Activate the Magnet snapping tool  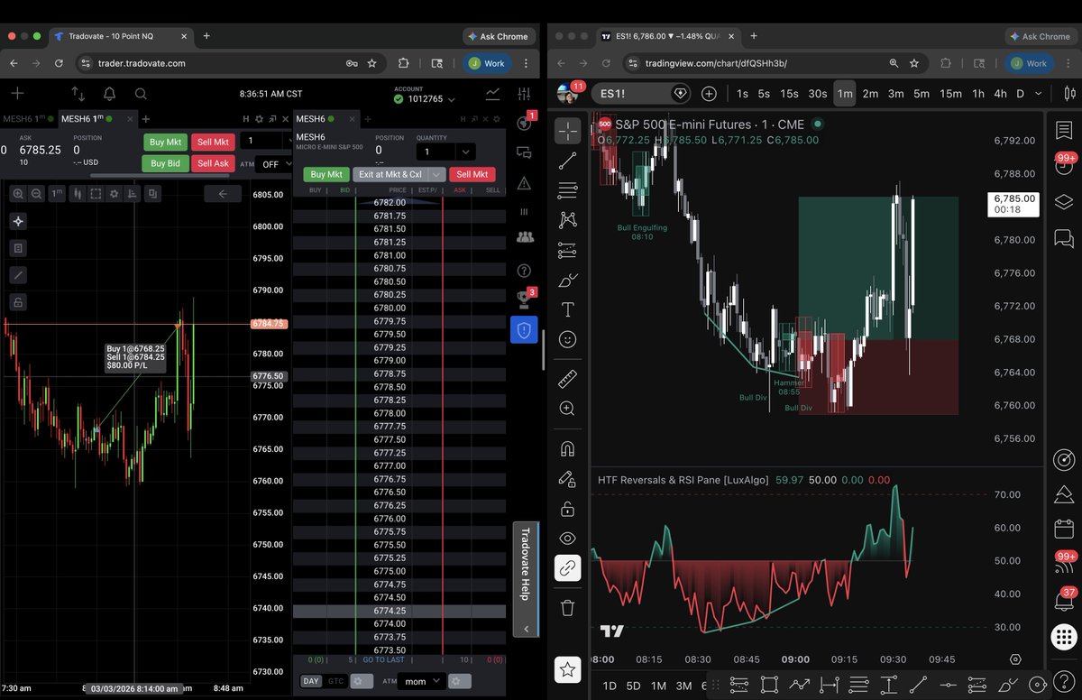567,448
